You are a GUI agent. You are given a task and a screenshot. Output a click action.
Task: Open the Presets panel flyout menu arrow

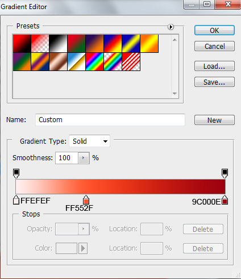point(171,27)
